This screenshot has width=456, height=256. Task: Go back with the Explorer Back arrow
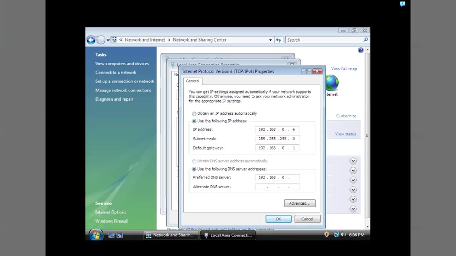[91, 40]
